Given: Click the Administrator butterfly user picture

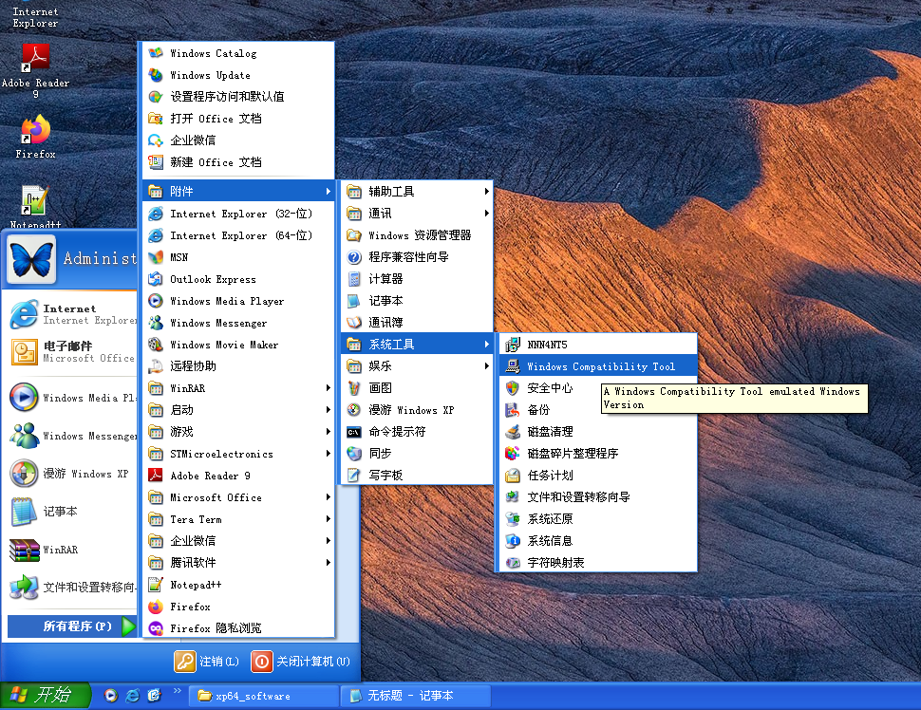Looking at the screenshot, I should pyautogui.click(x=31, y=259).
